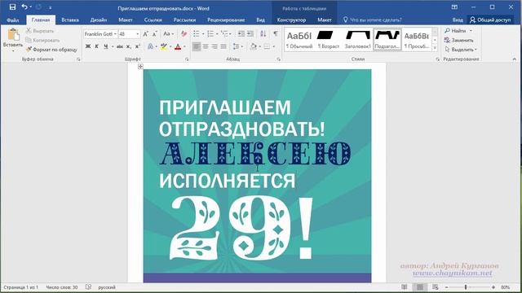Toggle superscript formatting
This screenshot has height=293, width=522.
[138, 46]
